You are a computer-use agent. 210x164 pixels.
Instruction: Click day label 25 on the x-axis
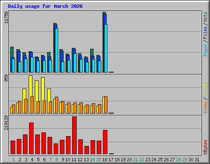click(x=160, y=159)
